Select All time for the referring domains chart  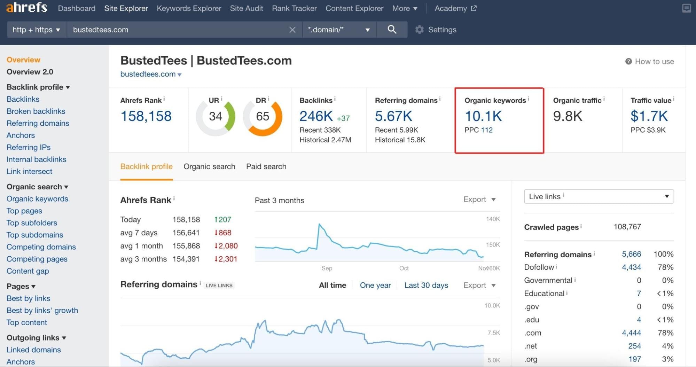[332, 285]
